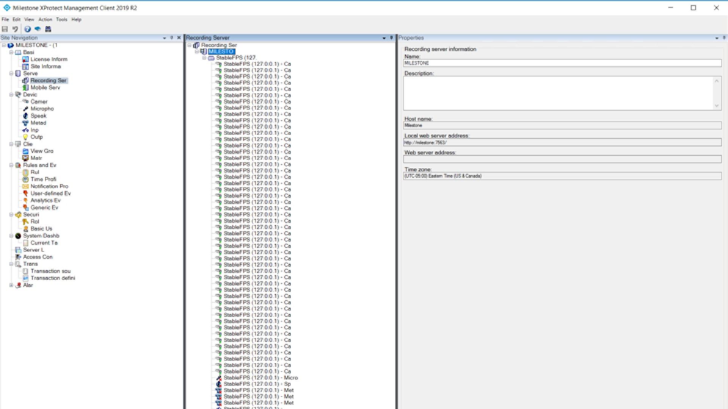Click the Analytics Events icon
Screen dimensions: 728x409
[x=25, y=201]
